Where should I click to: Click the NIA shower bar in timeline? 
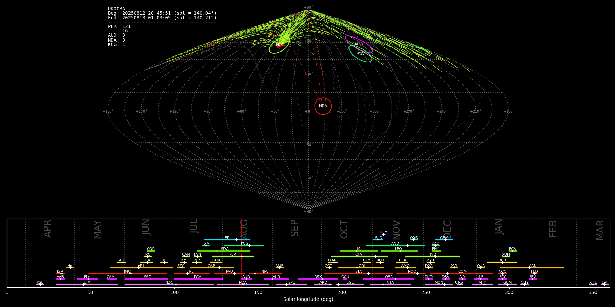(265, 273)
